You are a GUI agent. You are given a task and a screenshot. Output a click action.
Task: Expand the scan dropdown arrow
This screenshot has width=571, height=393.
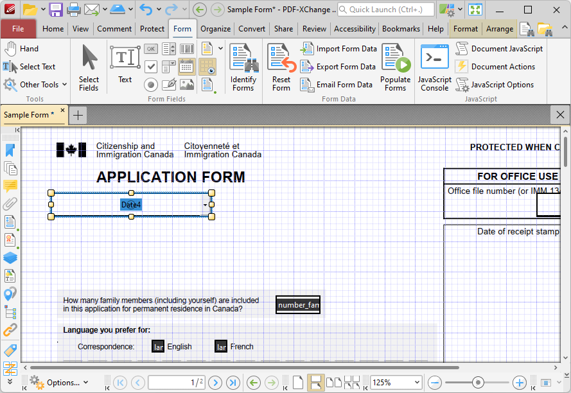pyautogui.click(x=130, y=10)
